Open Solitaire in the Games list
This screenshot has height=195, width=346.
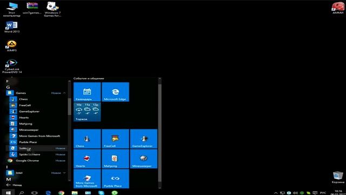tap(36, 148)
